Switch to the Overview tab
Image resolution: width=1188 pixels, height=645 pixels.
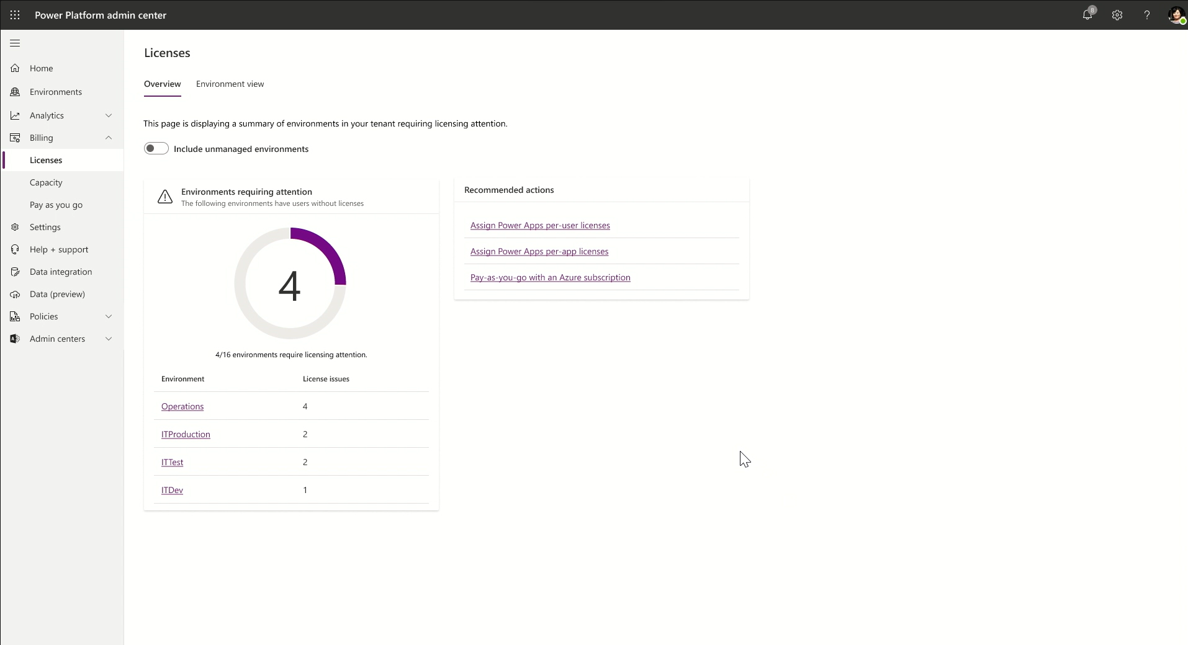pos(163,84)
